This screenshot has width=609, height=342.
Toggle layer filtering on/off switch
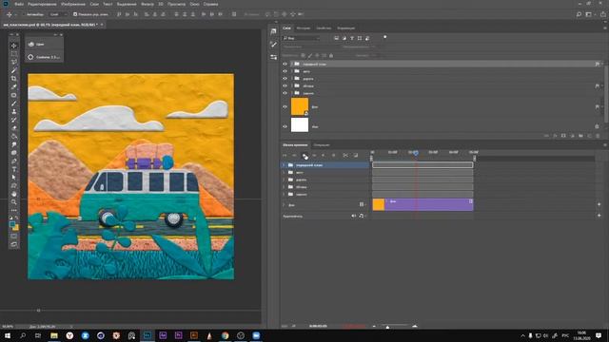[384, 37]
